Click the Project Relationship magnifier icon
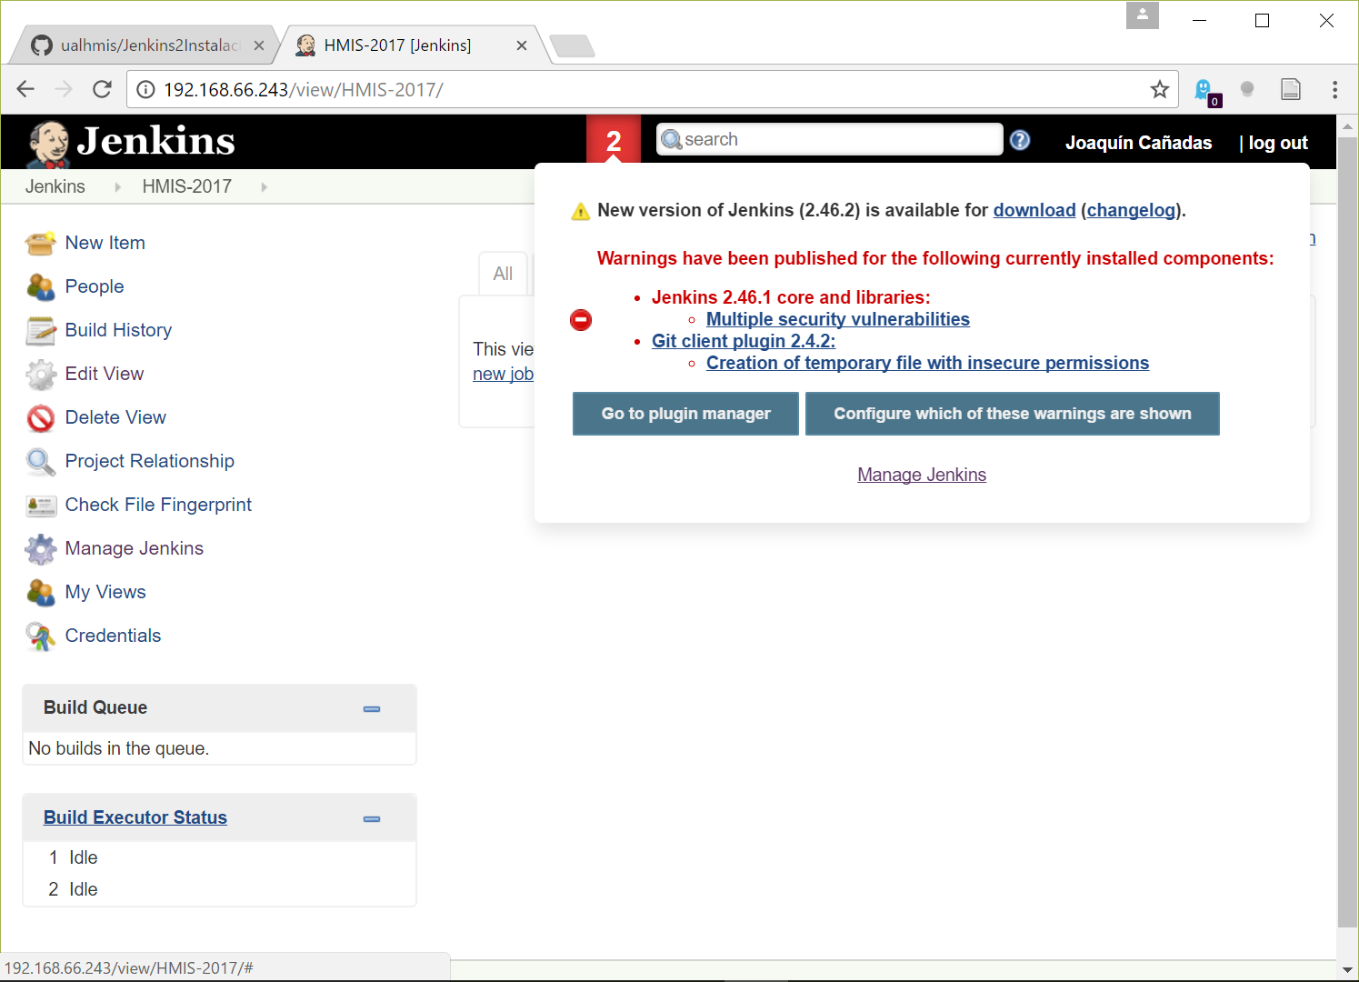Viewport: 1359px width, 982px height. [41, 462]
